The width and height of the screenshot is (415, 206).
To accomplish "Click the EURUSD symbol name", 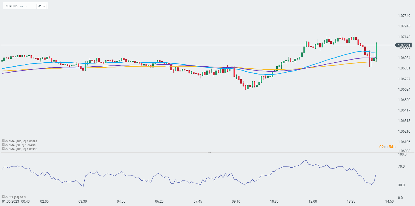I will 11,6.
